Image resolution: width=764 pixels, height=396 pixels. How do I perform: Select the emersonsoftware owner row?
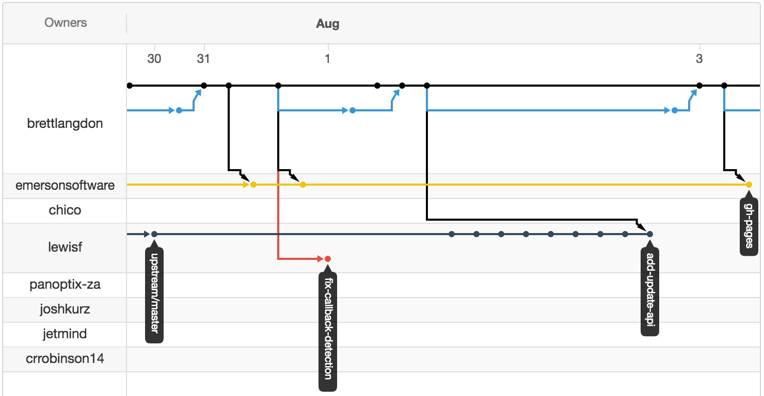(65, 186)
